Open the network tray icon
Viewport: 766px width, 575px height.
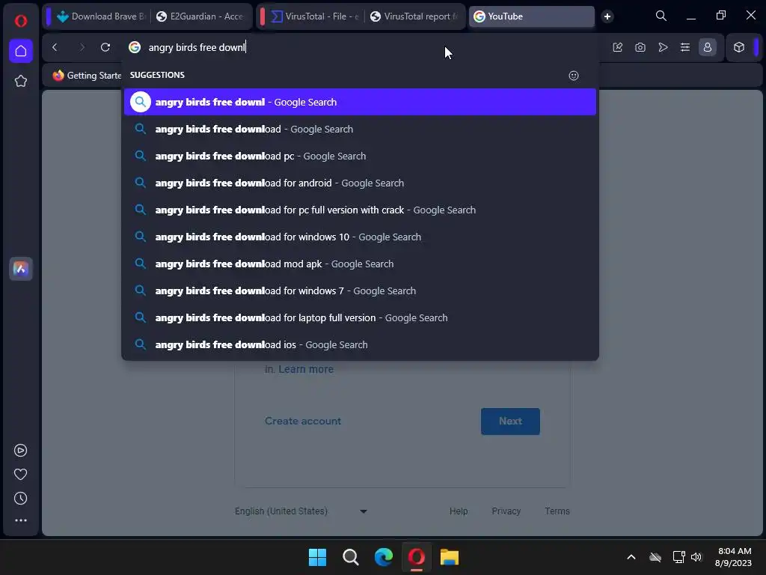678,557
